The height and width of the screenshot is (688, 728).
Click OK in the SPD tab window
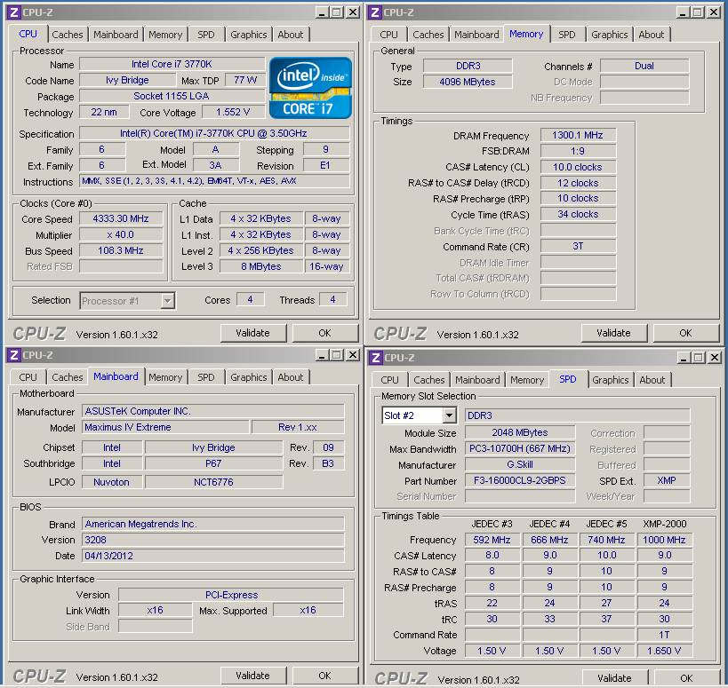click(687, 678)
